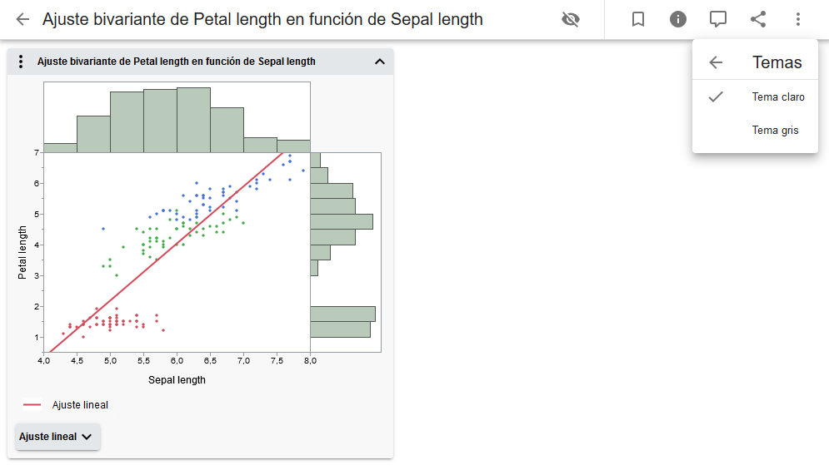This screenshot has height=470, width=829.
Task: Go back from the Temas menu
Action: pyautogui.click(x=716, y=62)
